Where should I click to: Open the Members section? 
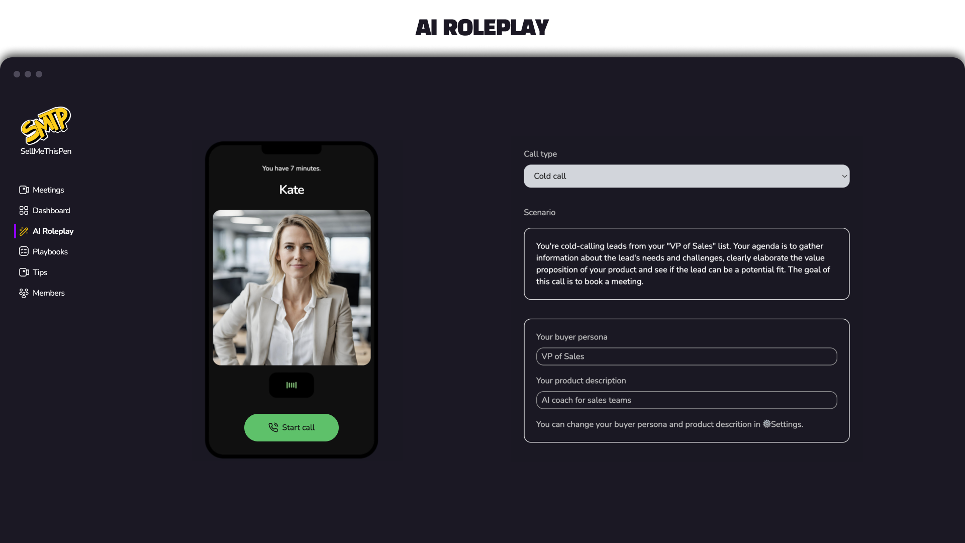pos(48,293)
